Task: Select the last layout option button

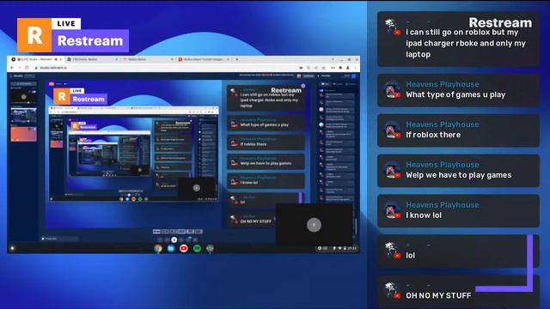Action: (199, 232)
